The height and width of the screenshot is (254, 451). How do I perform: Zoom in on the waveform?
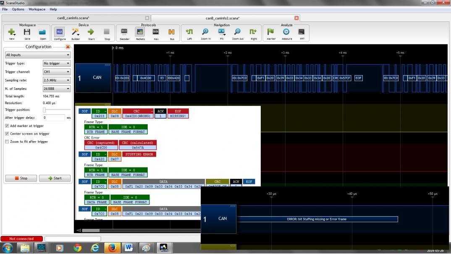click(x=205, y=34)
